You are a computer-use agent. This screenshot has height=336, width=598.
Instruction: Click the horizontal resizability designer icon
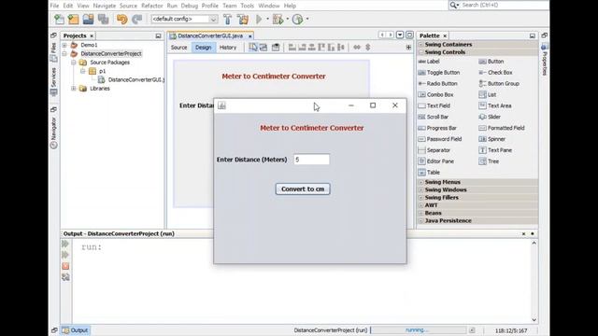[357, 48]
